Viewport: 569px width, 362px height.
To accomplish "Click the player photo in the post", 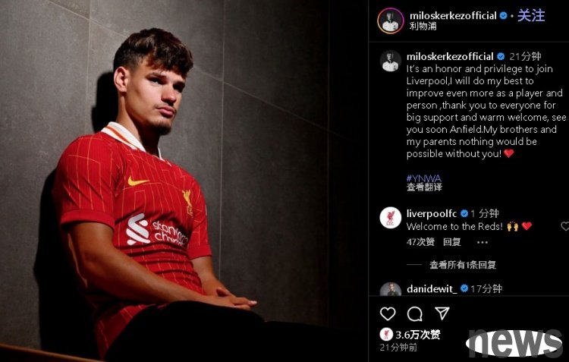I will pos(184,181).
